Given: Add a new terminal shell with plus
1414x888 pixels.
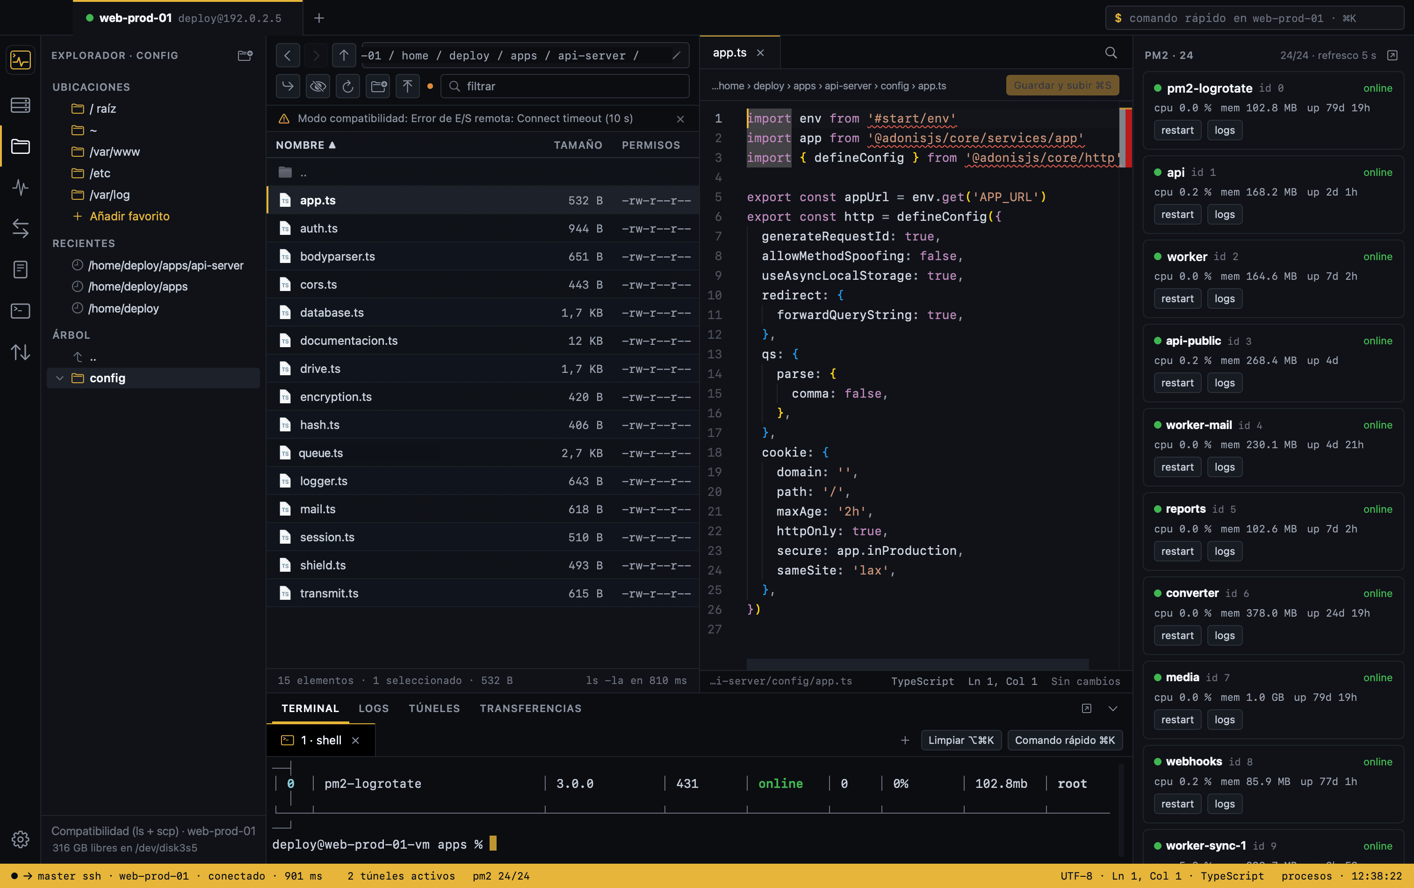Looking at the screenshot, I should point(904,740).
